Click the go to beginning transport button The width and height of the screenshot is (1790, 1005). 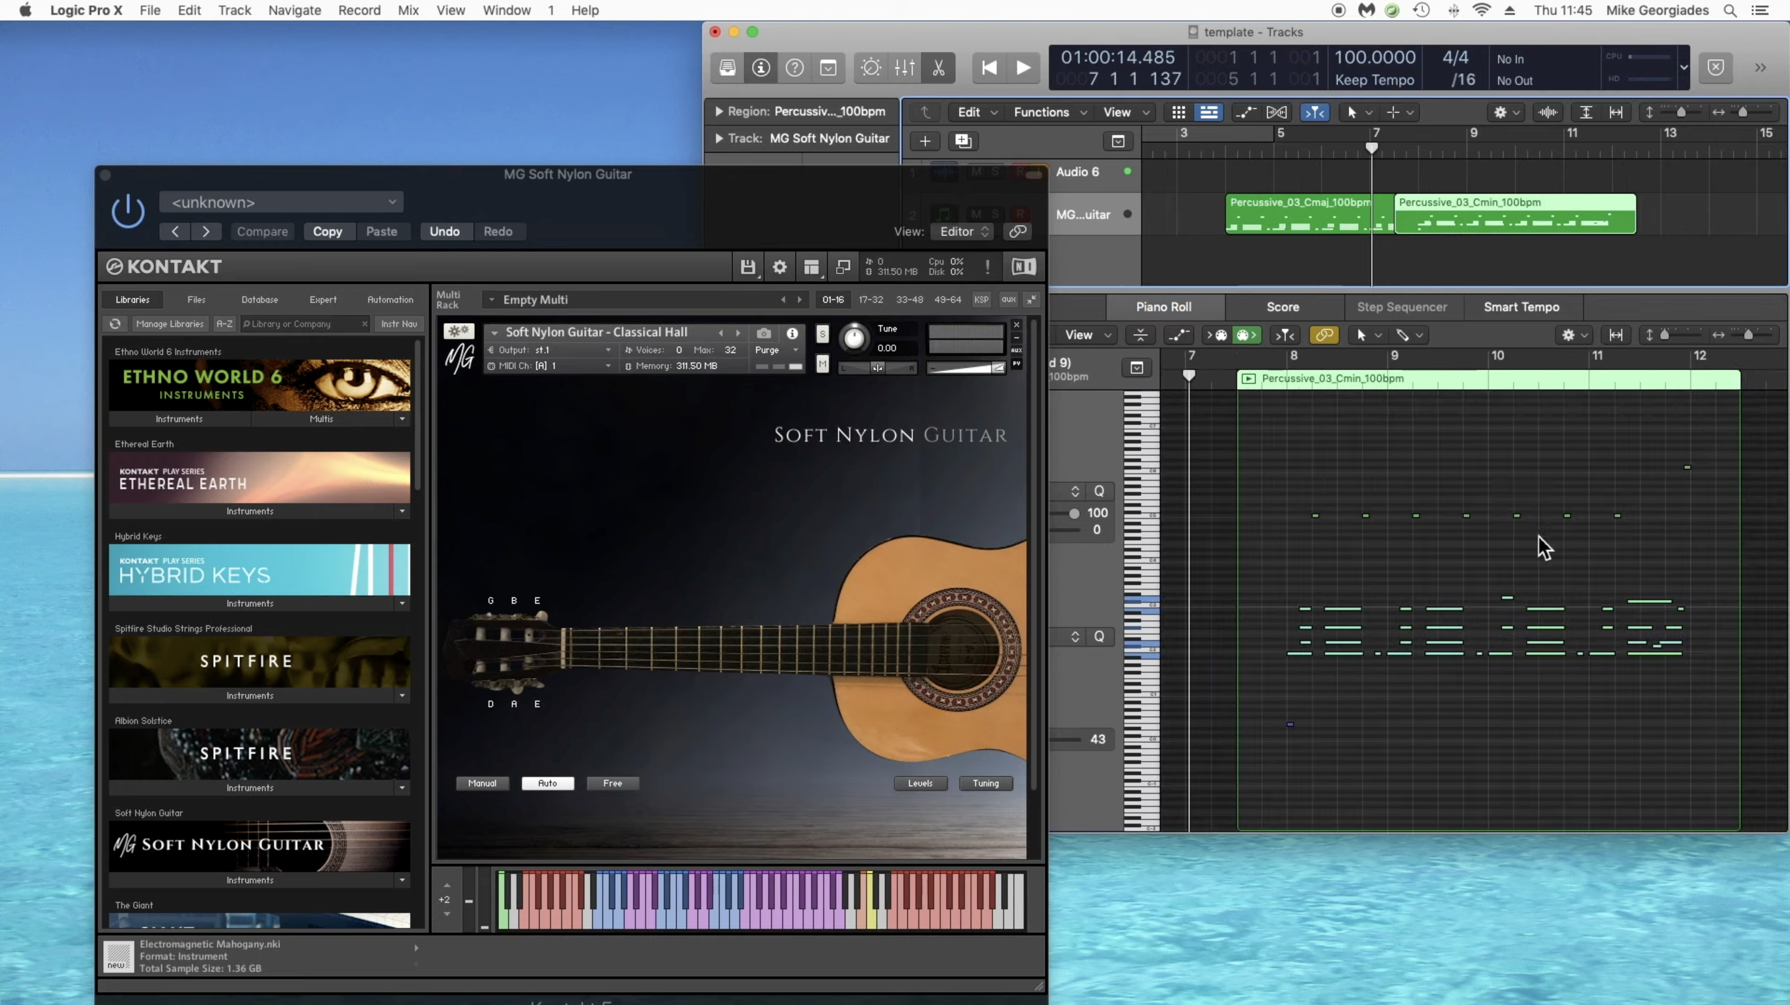click(989, 67)
